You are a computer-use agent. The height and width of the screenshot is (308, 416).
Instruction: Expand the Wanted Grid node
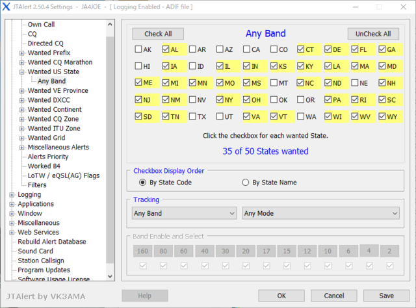[21, 138]
